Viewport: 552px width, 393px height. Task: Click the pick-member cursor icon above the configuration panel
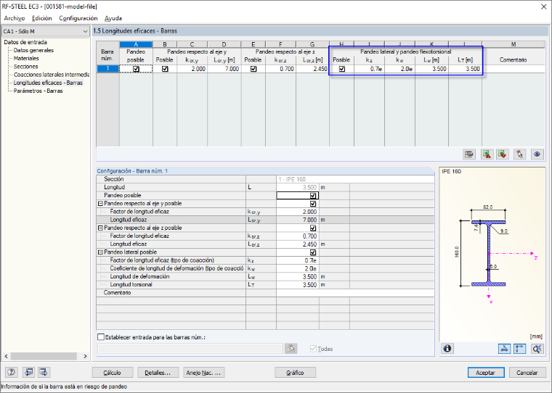pyautogui.click(x=519, y=154)
